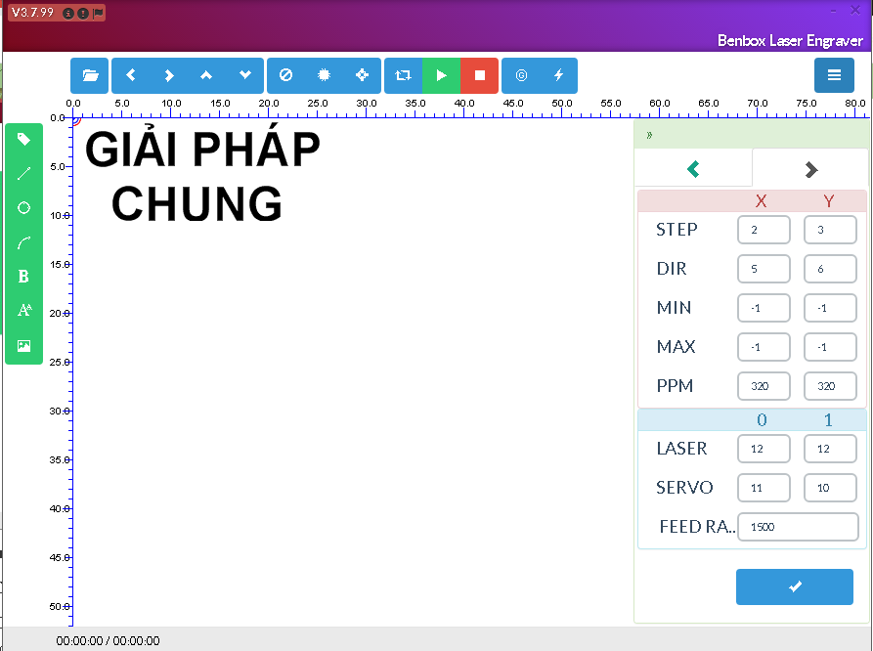Screen dimensions: 873x651
Task: Collapse settings panel with double chevron
Action: click(649, 135)
